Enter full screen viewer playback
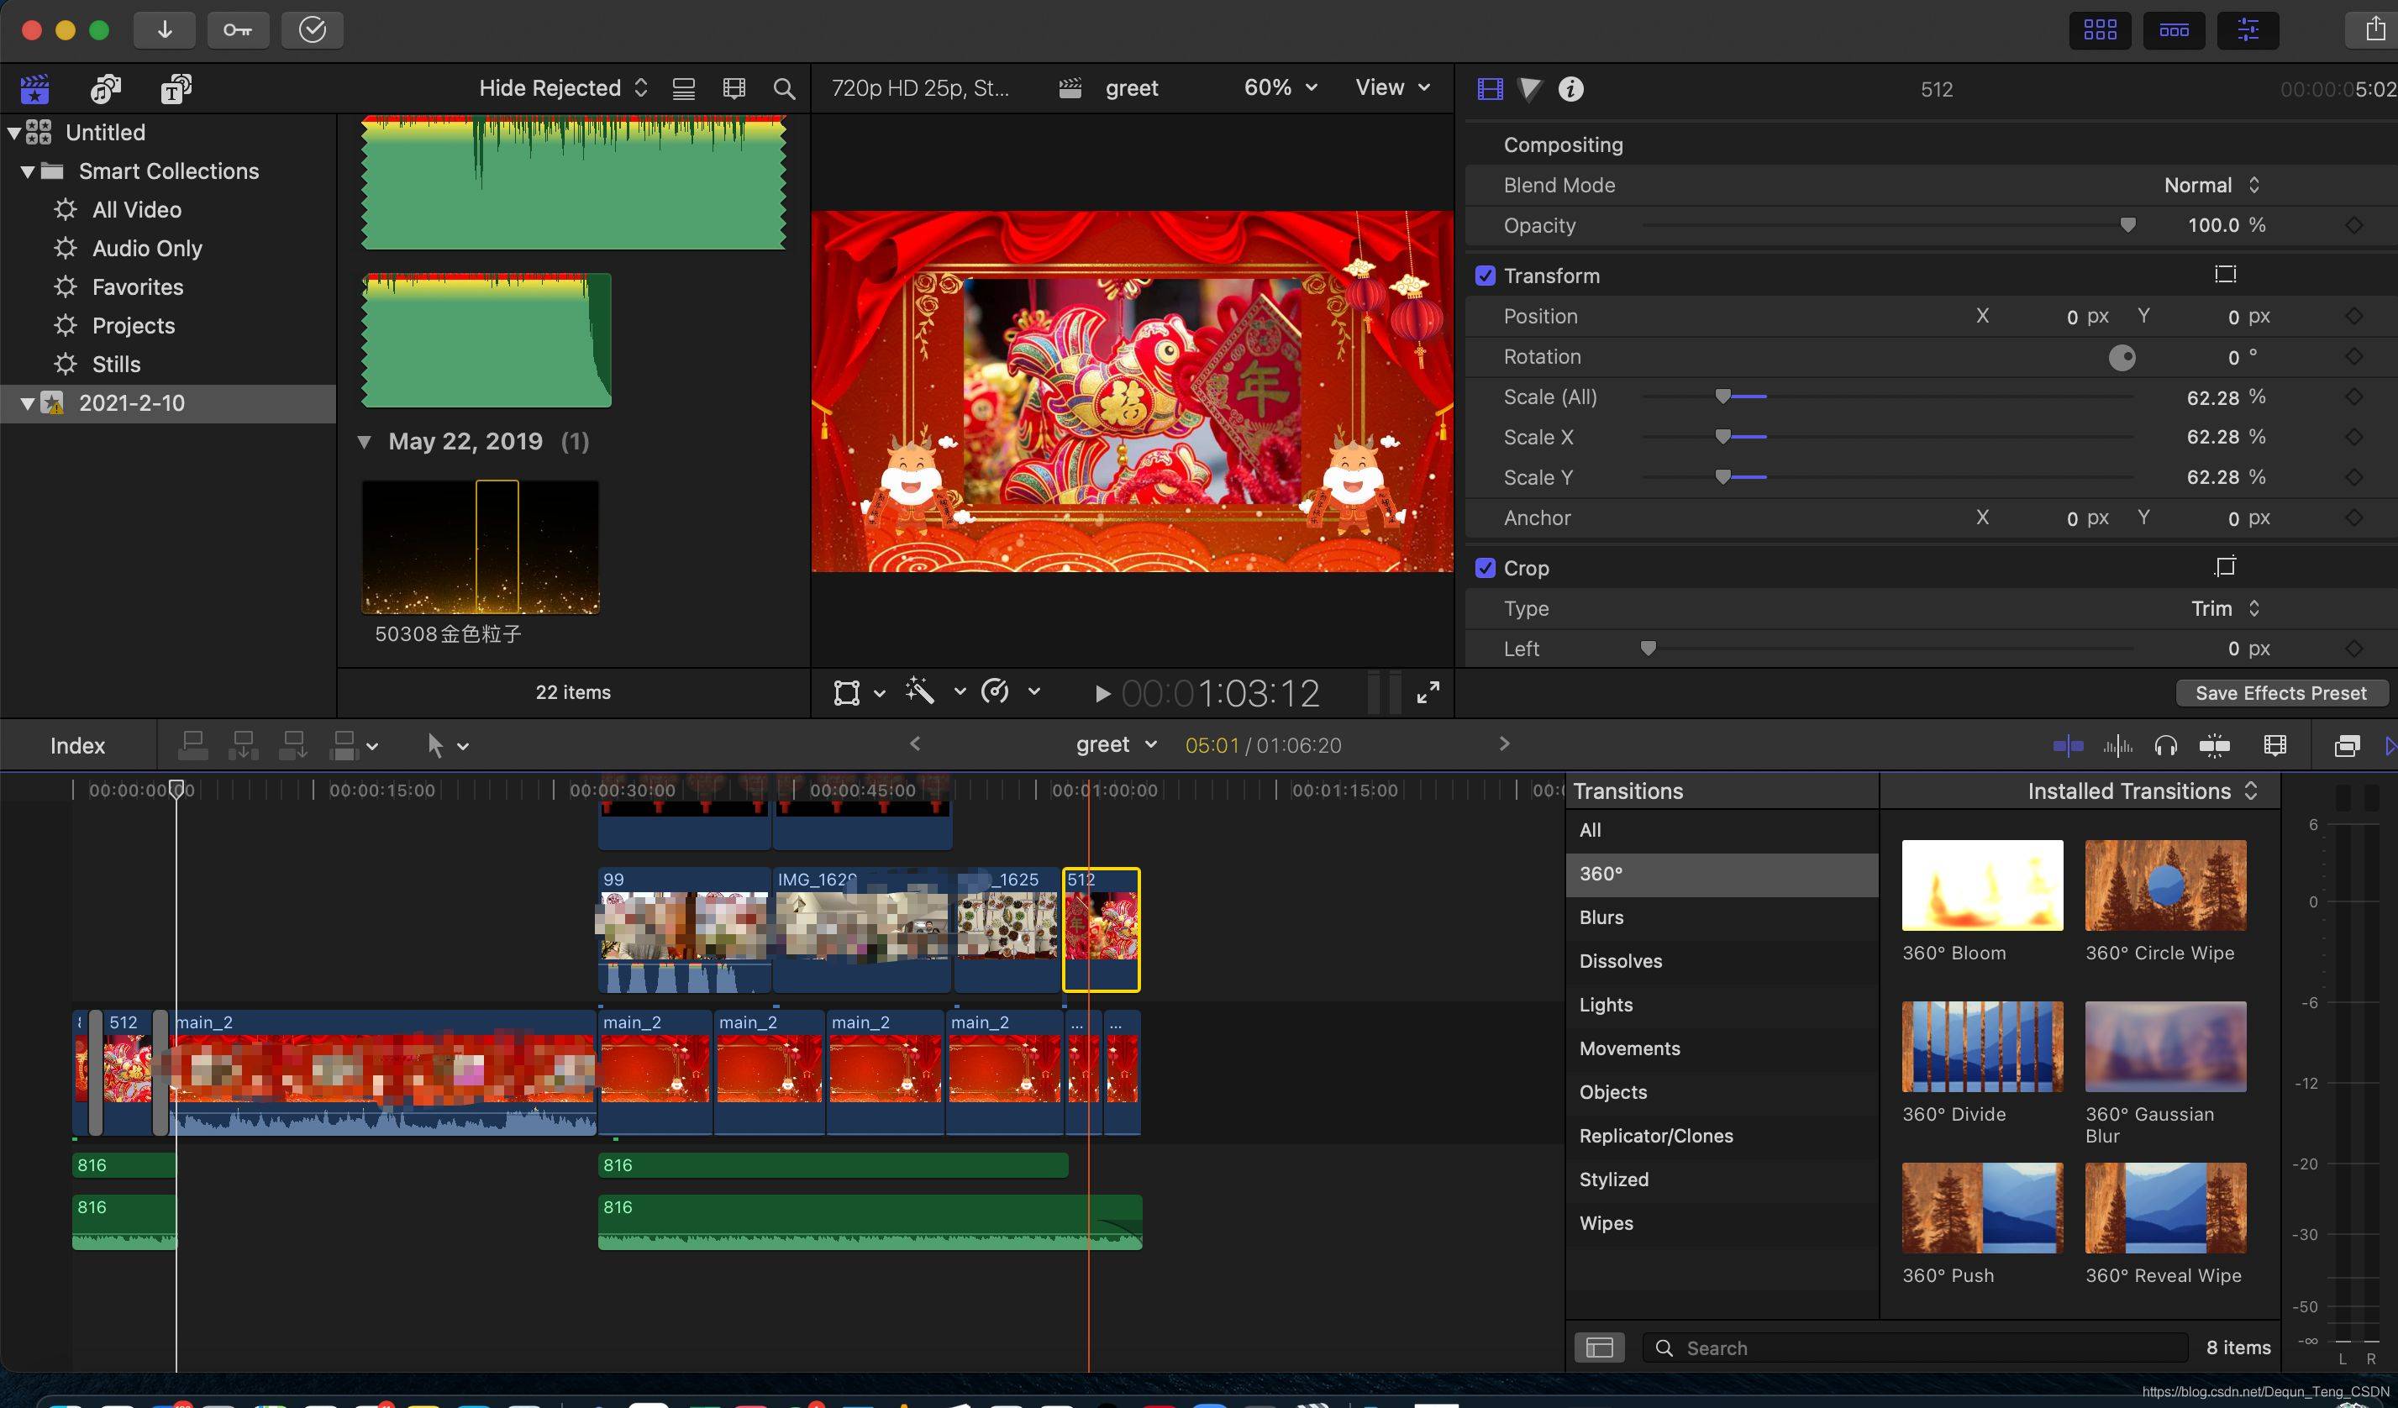The height and width of the screenshot is (1408, 2398). (x=1428, y=692)
